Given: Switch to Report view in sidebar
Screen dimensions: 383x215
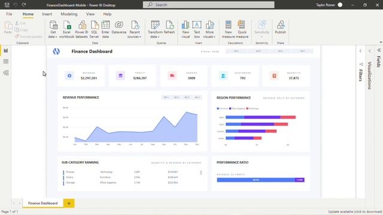Looking at the screenshot, I should click(x=6, y=51).
